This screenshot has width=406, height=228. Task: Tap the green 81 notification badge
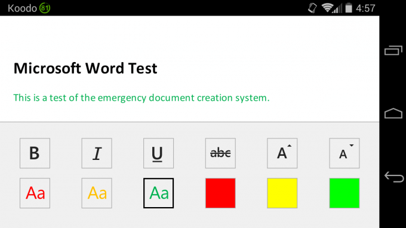[x=45, y=8]
